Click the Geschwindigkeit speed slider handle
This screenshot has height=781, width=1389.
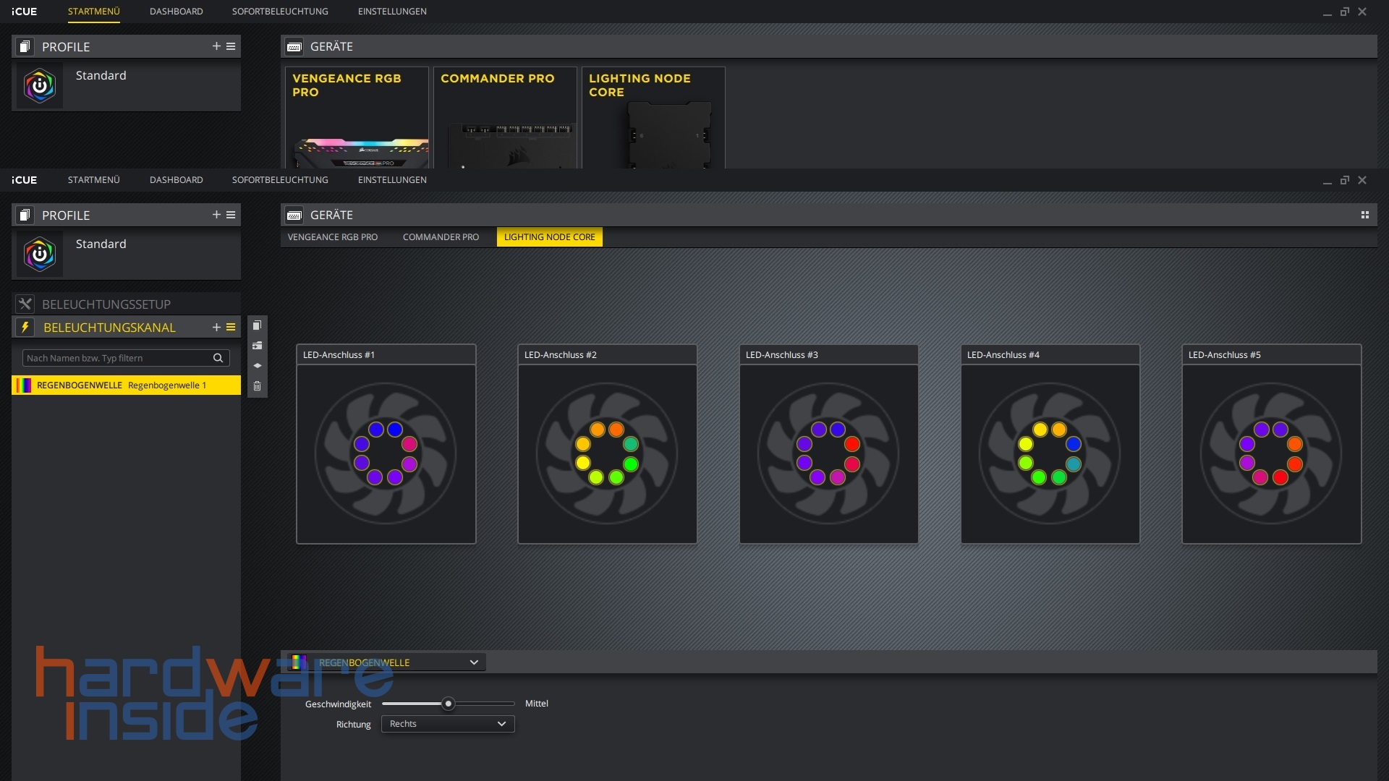[x=449, y=704]
